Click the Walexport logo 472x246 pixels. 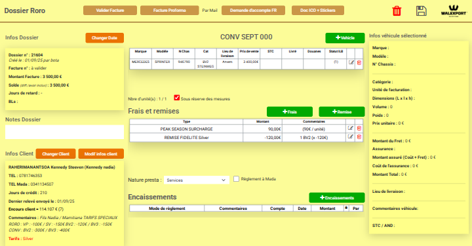(x=454, y=11)
